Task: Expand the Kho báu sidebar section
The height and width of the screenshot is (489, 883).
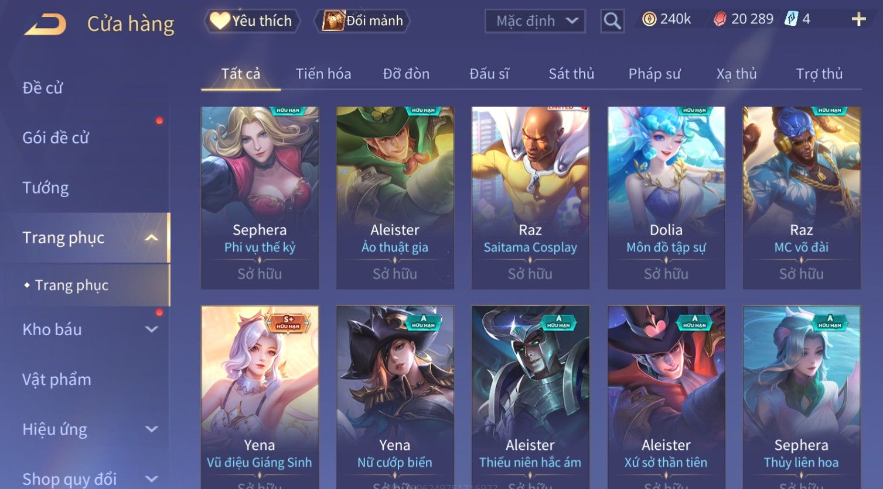Action: [x=152, y=330]
